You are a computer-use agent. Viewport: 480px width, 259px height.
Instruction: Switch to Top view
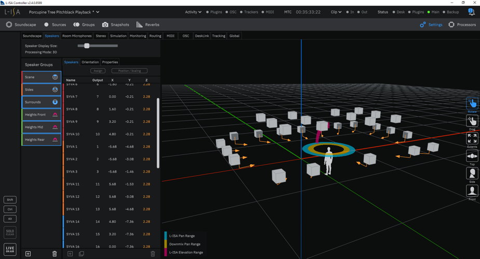point(472,156)
